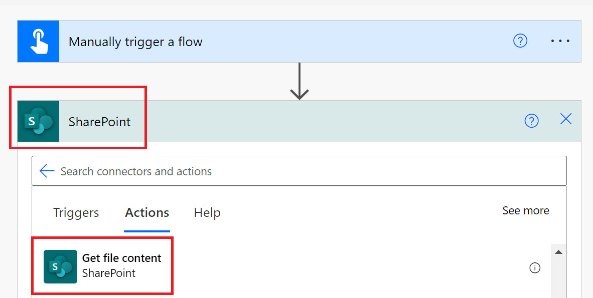Click the Manually trigger a flow title bar
593x298 pixels.
135,41
